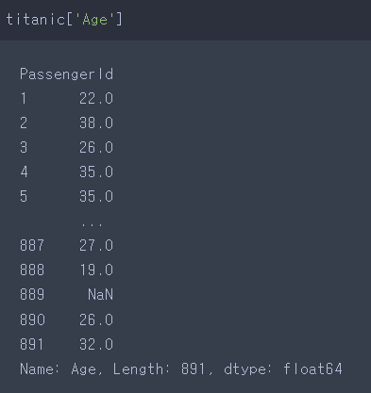371x393 pixels.
Task: Click index label 890
Action: point(32,319)
